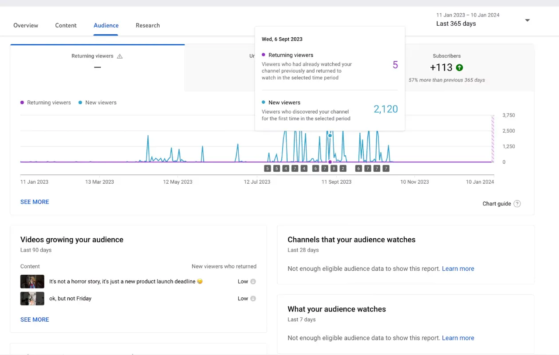Click the '11 Sept 2023' axis label
Viewport: 559px width, 355px height.
point(336,182)
